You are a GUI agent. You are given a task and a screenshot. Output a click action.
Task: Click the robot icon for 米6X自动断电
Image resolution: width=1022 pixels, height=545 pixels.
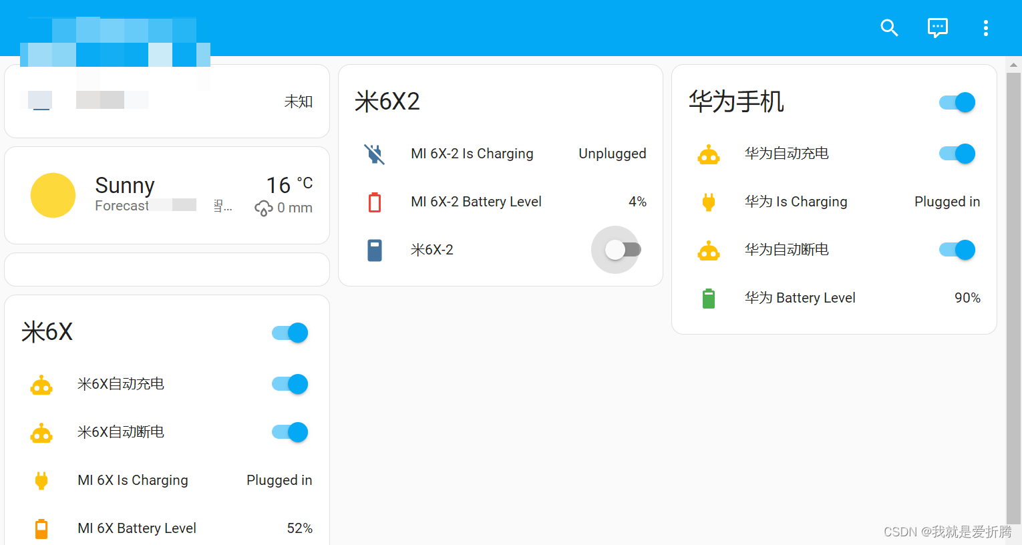coord(41,433)
